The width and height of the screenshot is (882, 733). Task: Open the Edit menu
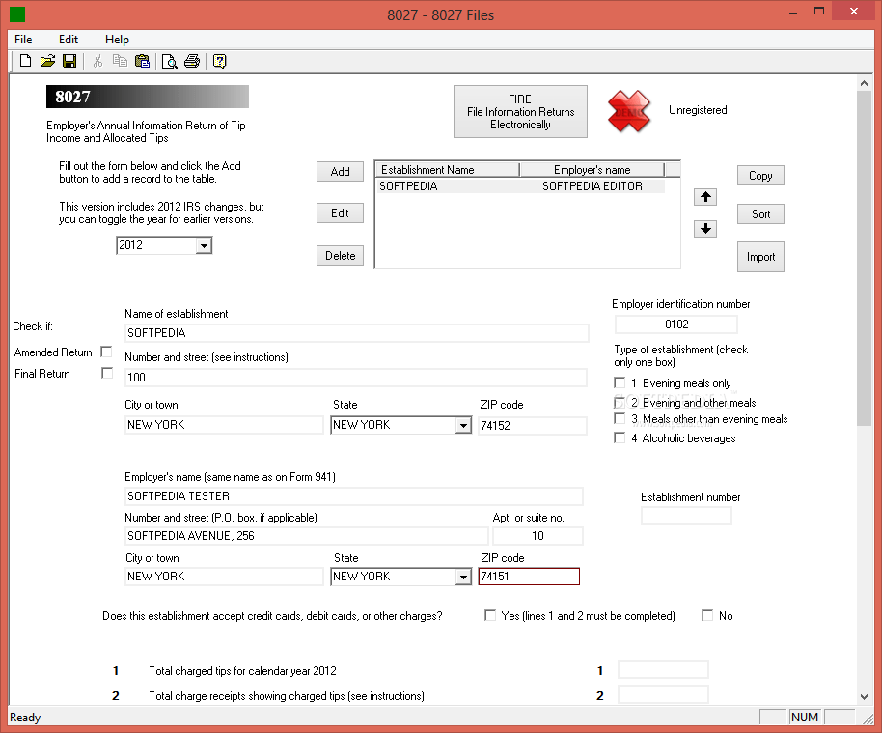click(69, 40)
